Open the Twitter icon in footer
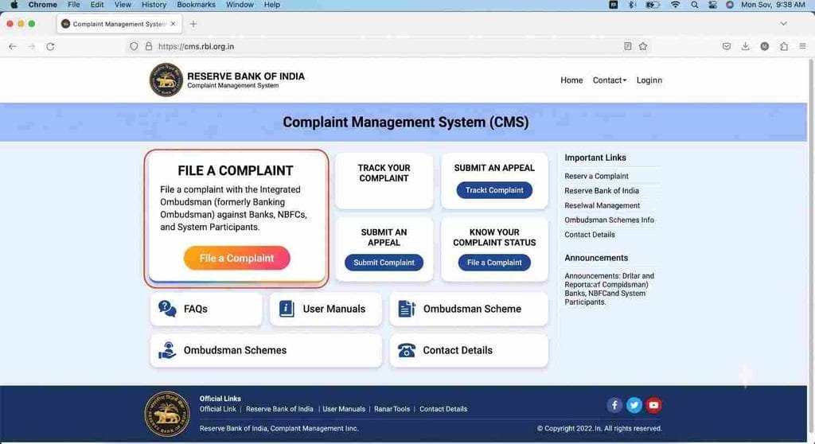815x444 pixels. pos(634,405)
